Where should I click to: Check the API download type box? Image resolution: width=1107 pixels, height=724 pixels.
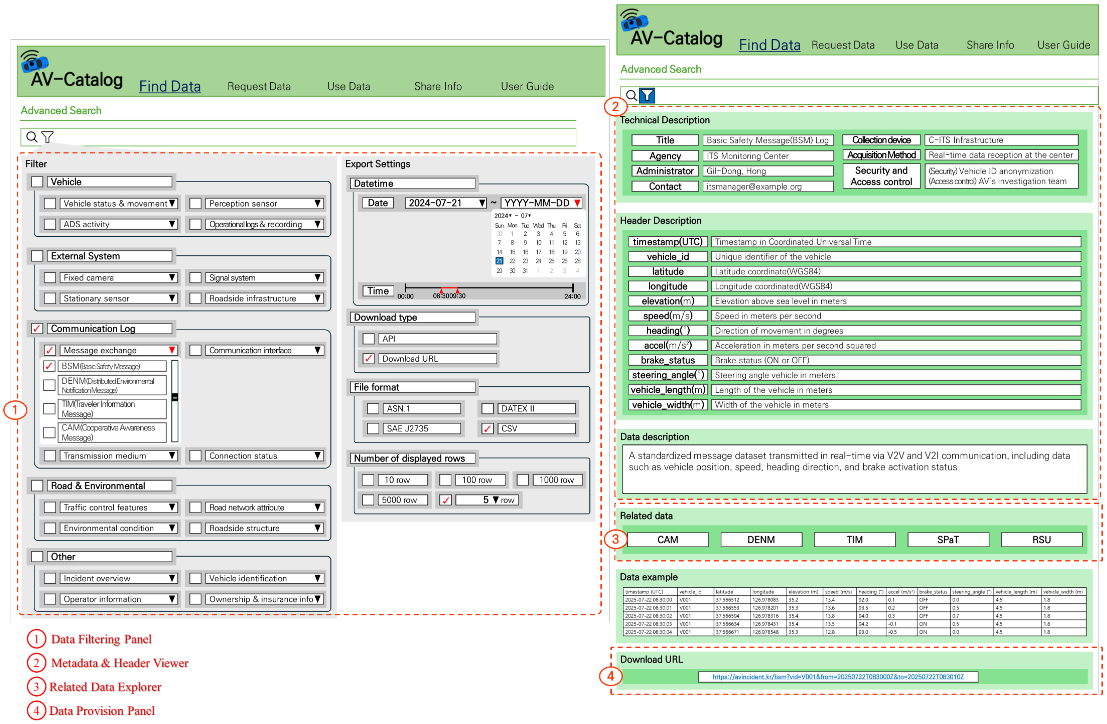(368, 339)
